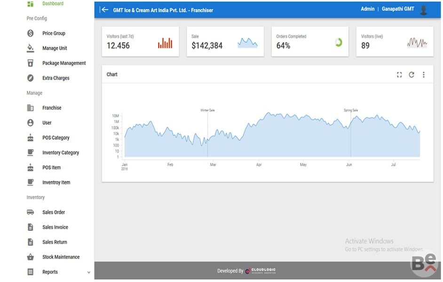The height and width of the screenshot is (282, 443).
Task: Open the Inventory Category page
Action: click(61, 153)
